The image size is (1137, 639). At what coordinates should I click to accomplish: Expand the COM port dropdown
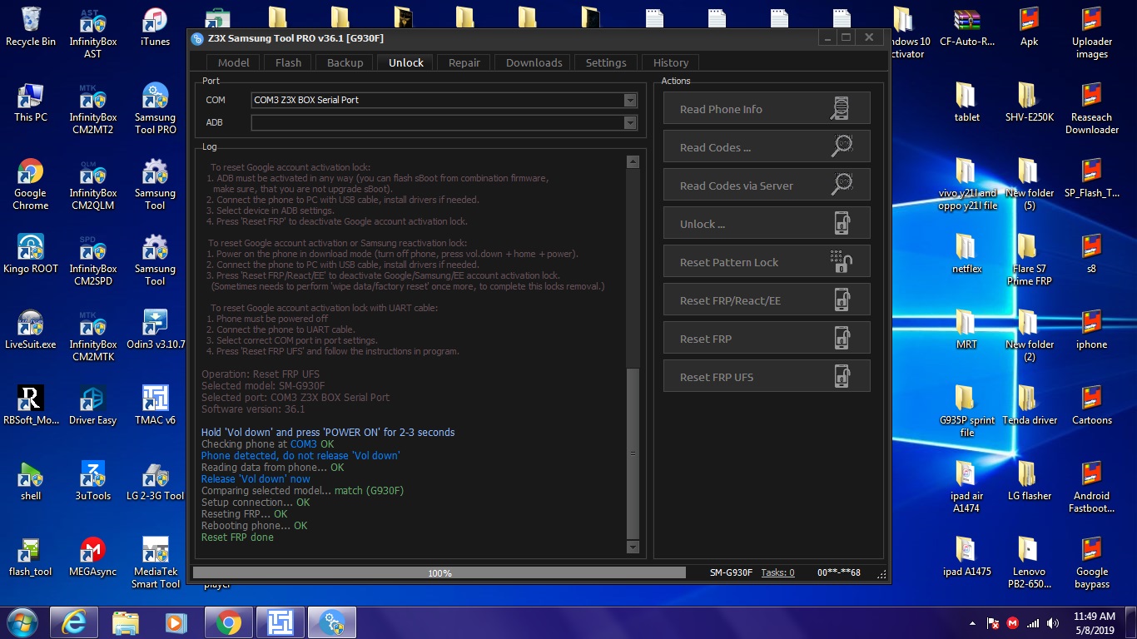pyautogui.click(x=630, y=100)
